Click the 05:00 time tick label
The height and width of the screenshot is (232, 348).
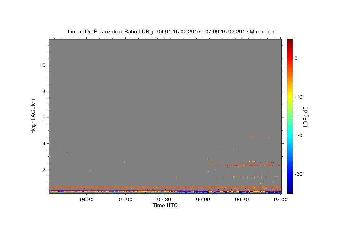(x=126, y=200)
